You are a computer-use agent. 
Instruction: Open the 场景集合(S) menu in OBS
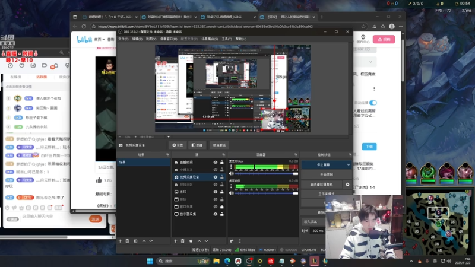pos(210,39)
